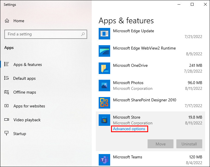Image resolution: width=210 pixels, height=167 pixels.
Task: Click the Microsoft Teams app icon
Action: [104, 160]
